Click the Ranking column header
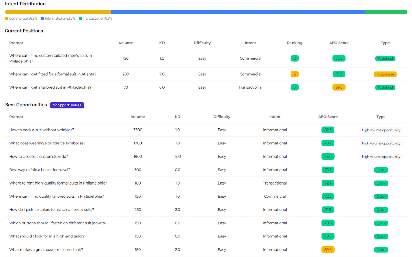The height and width of the screenshot is (257, 412). pyautogui.click(x=295, y=43)
